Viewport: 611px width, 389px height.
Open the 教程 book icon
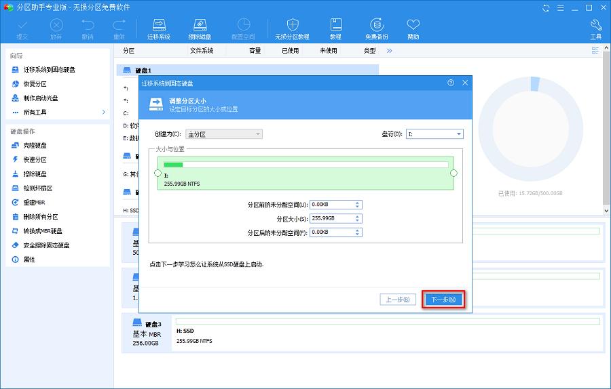(335, 29)
